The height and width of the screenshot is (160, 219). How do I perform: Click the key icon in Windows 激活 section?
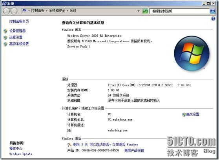(x=69, y=145)
